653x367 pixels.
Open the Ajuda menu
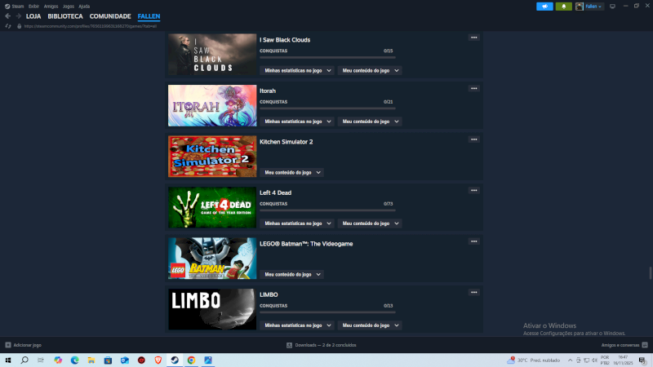tap(84, 7)
